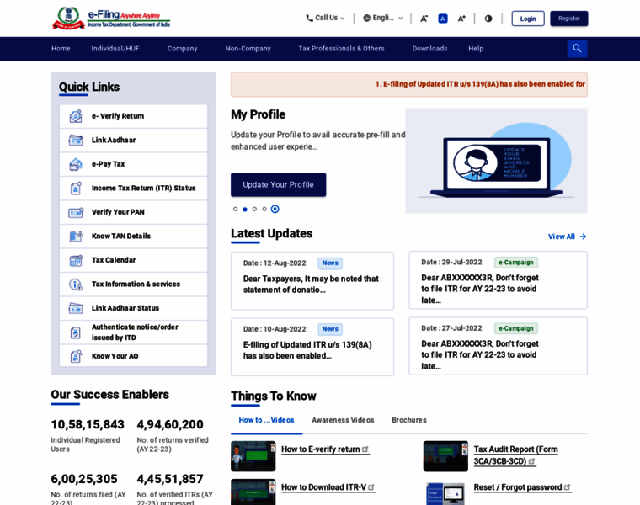Open the English language dropdown

click(383, 18)
